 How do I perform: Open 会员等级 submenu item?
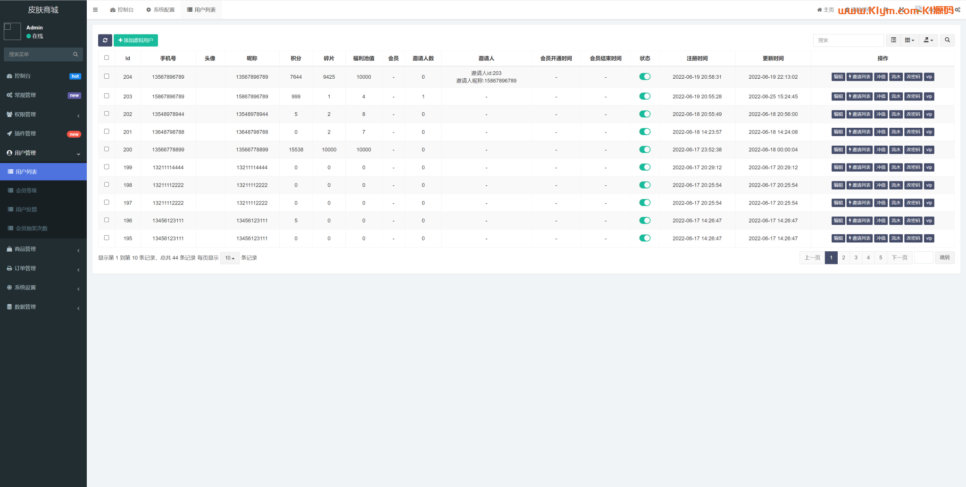click(43, 190)
